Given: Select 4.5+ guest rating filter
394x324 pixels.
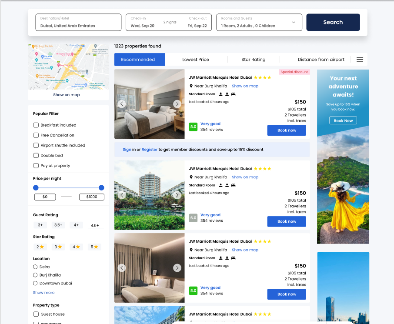Looking at the screenshot, I should (95, 225).
